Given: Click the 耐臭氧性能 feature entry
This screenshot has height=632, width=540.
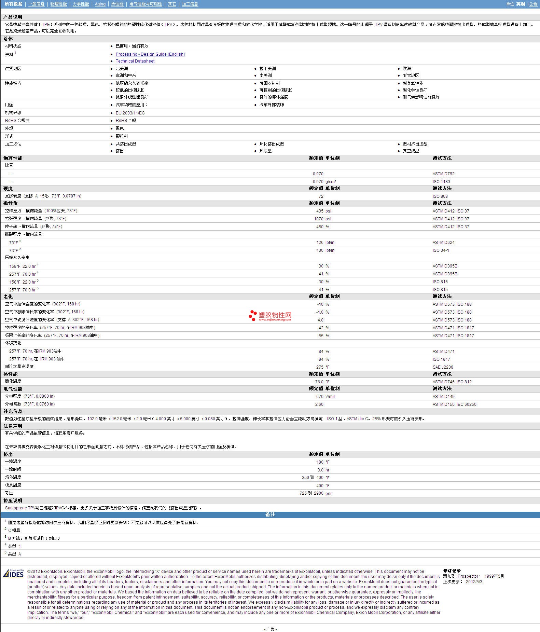Looking at the screenshot, I should (x=413, y=83).
